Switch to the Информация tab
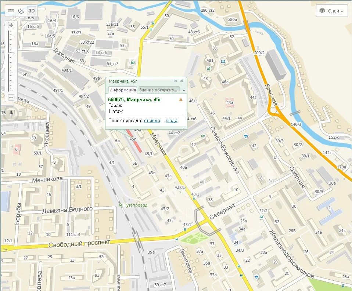 123,90
